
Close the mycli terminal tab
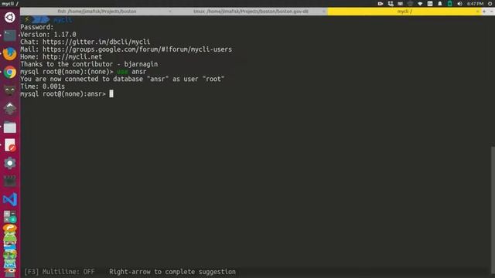[477, 12]
